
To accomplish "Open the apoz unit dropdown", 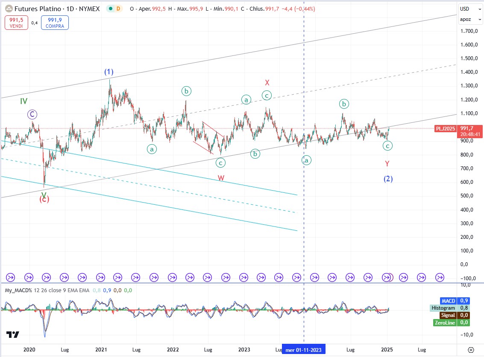I will pos(470,20).
